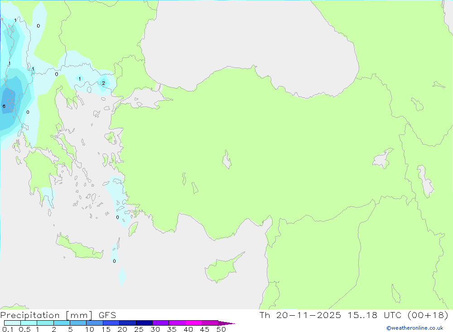Click the 40–45 mm magenta legend swatch
This screenshot has width=453, height=332.
tap(193, 323)
